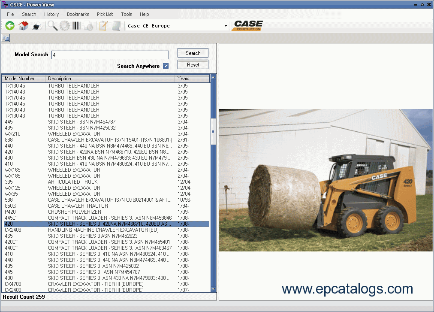Click the CSCE PowerView title bar icon
This screenshot has height=312, width=434.
point(5,4)
